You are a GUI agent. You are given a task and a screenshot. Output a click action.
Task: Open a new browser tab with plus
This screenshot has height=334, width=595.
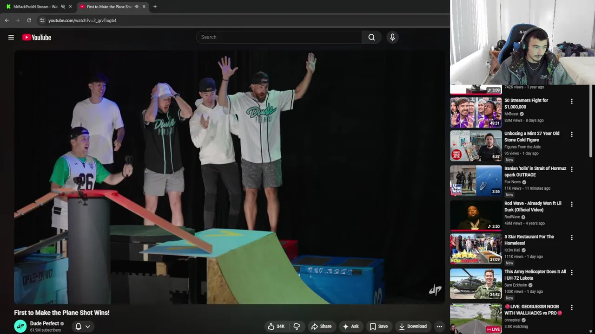(x=155, y=6)
